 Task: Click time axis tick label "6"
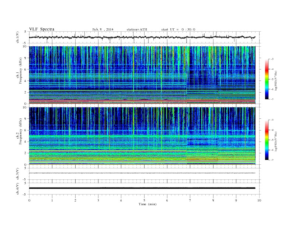(167, 200)
